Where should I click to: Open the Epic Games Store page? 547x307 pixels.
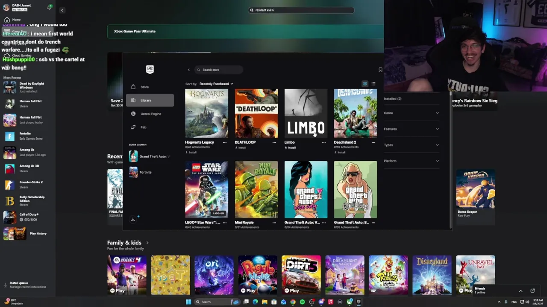[x=150, y=87]
